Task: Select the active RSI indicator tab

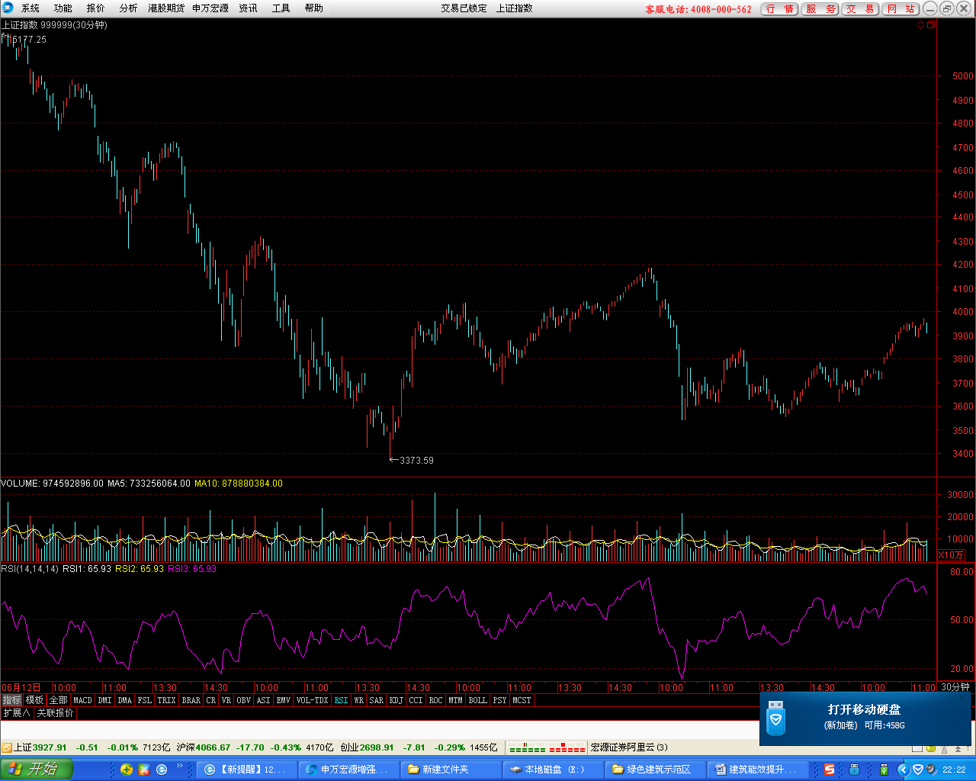Action: pyautogui.click(x=341, y=700)
